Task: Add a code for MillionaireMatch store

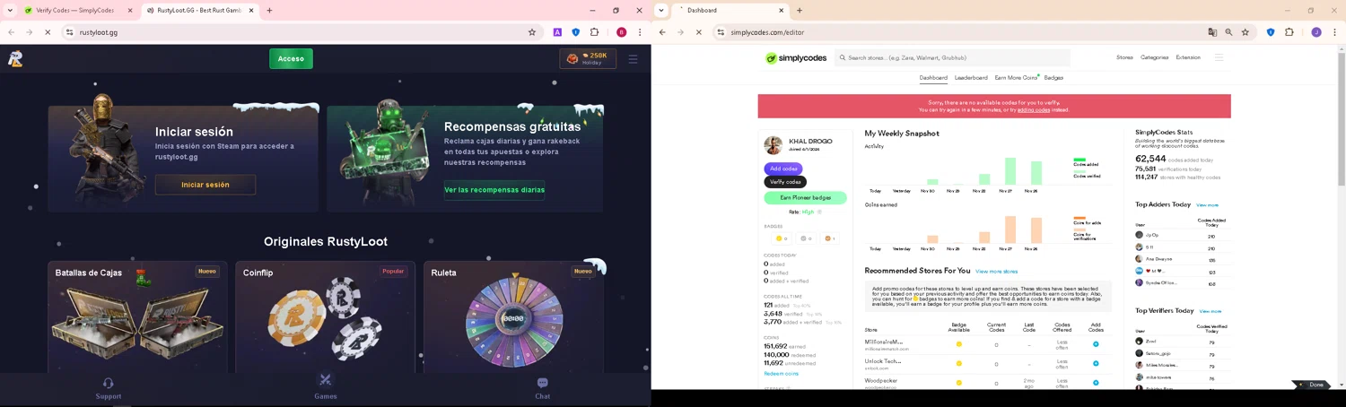Action: (1096, 344)
